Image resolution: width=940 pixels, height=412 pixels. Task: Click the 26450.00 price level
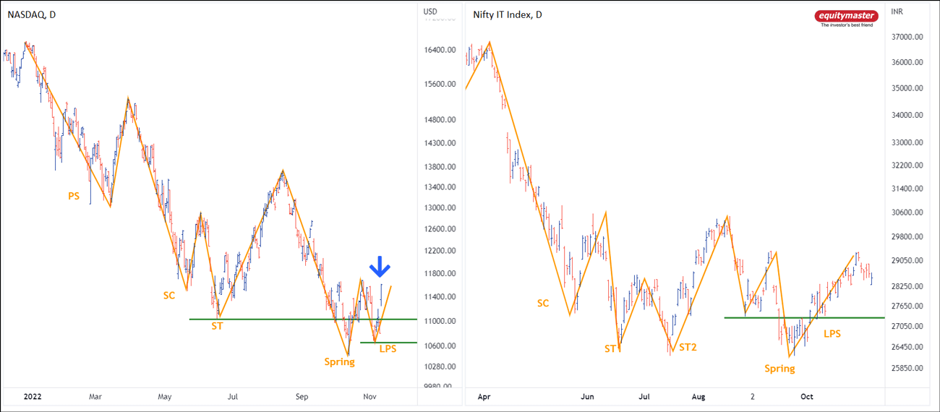pyautogui.click(x=908, y=348)
